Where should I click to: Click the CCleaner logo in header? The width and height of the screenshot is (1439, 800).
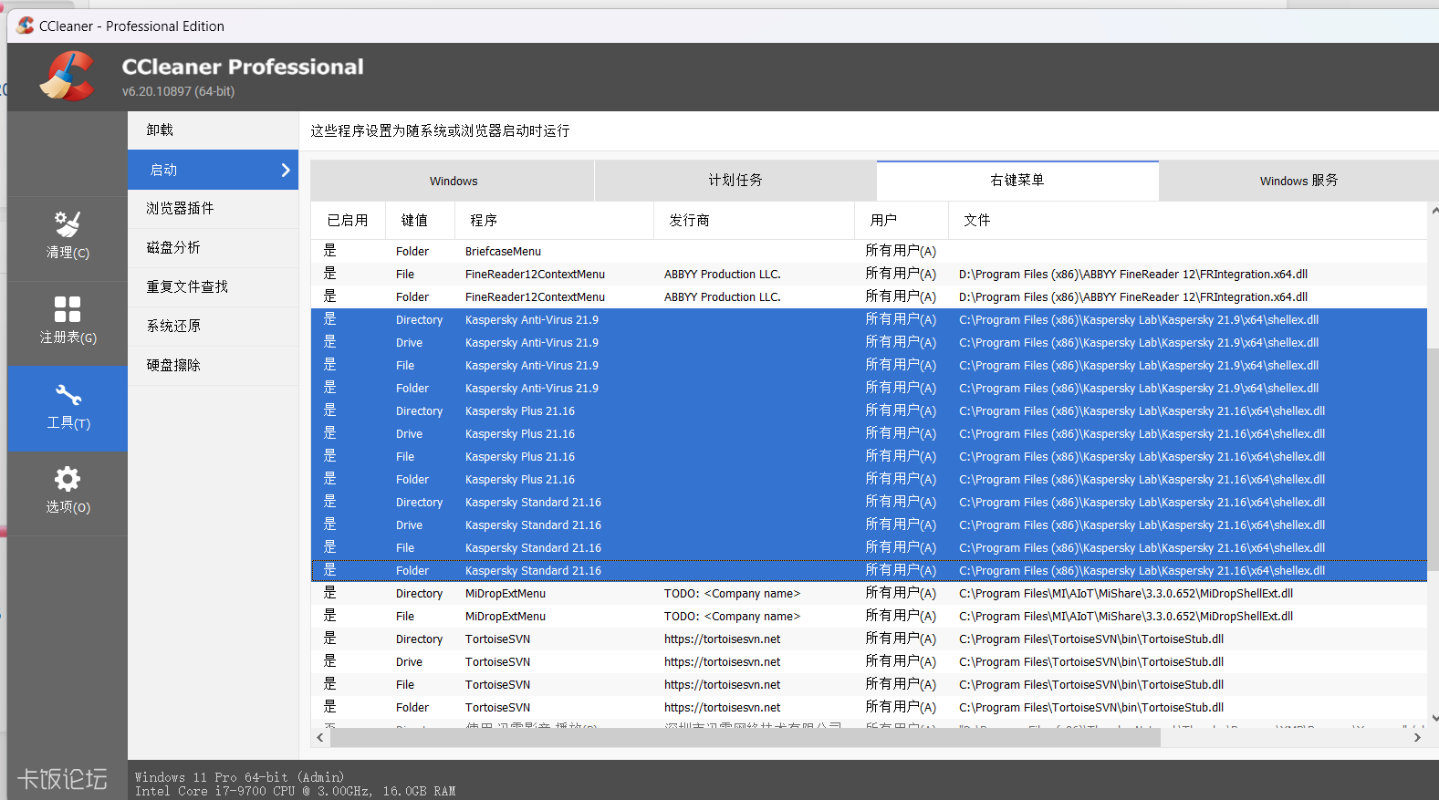tap(67, 77)
